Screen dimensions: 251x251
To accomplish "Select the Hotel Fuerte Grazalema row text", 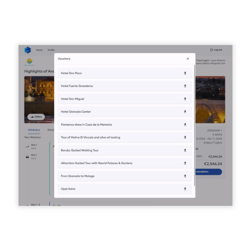I will pyautogui.click(x=77, y=86).
